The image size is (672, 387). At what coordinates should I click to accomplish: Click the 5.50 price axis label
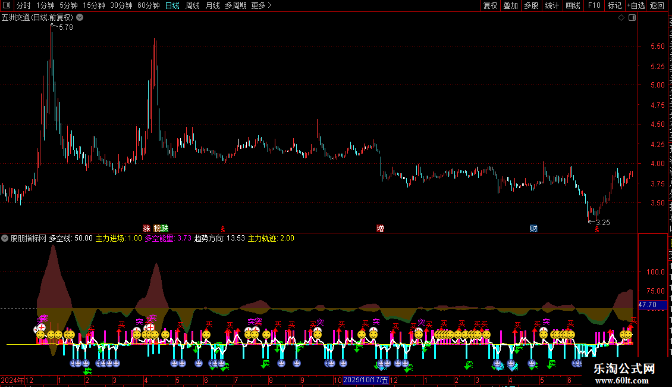click(x=657, y=46)
